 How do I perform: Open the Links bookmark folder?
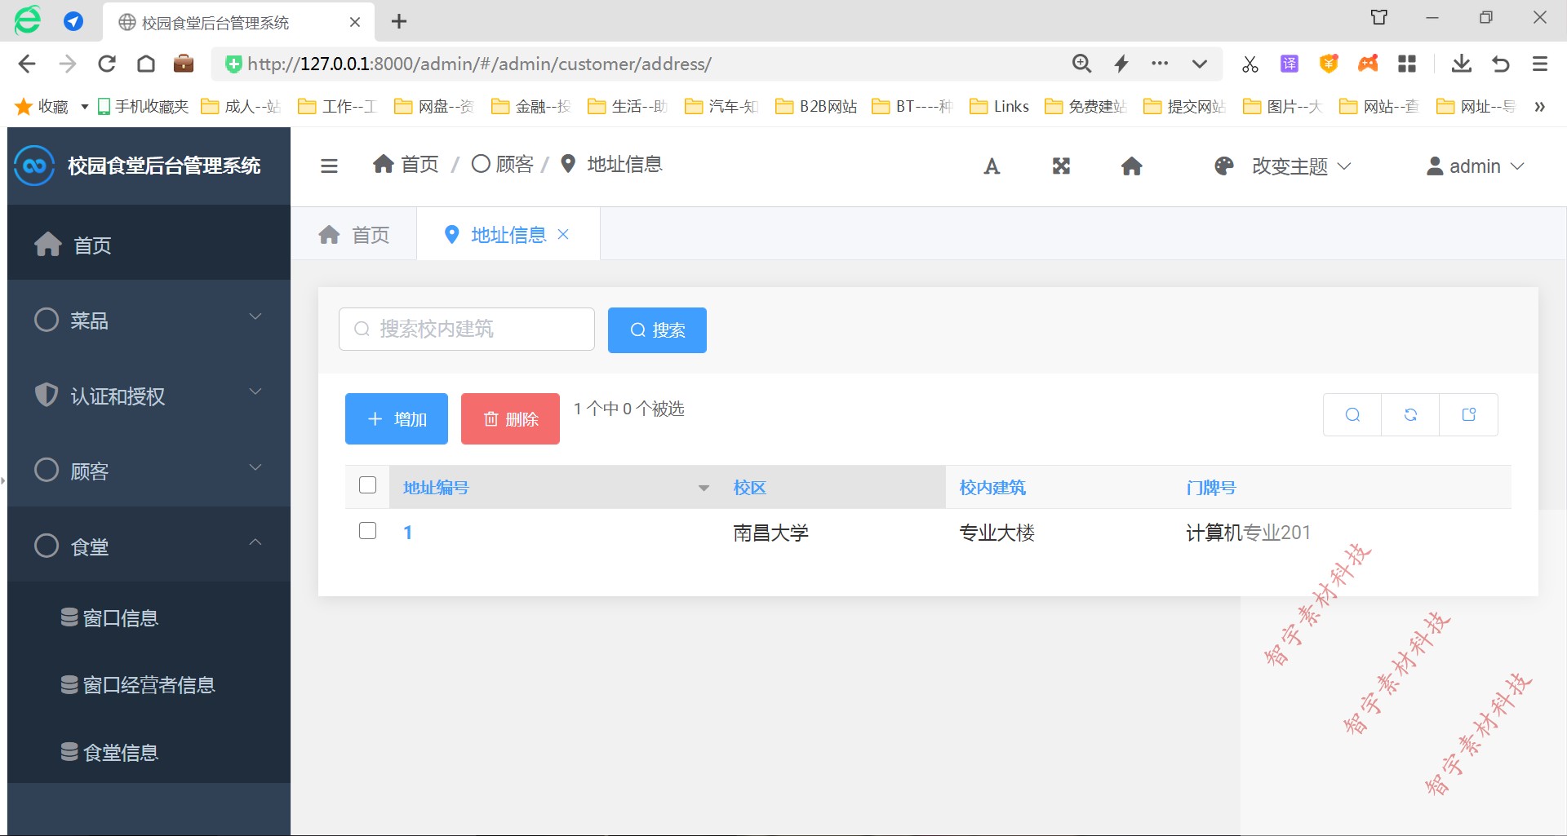coord(999,107)
